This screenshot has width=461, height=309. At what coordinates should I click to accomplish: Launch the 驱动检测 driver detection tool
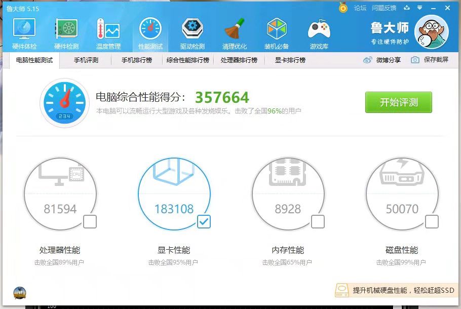[192, 32]
